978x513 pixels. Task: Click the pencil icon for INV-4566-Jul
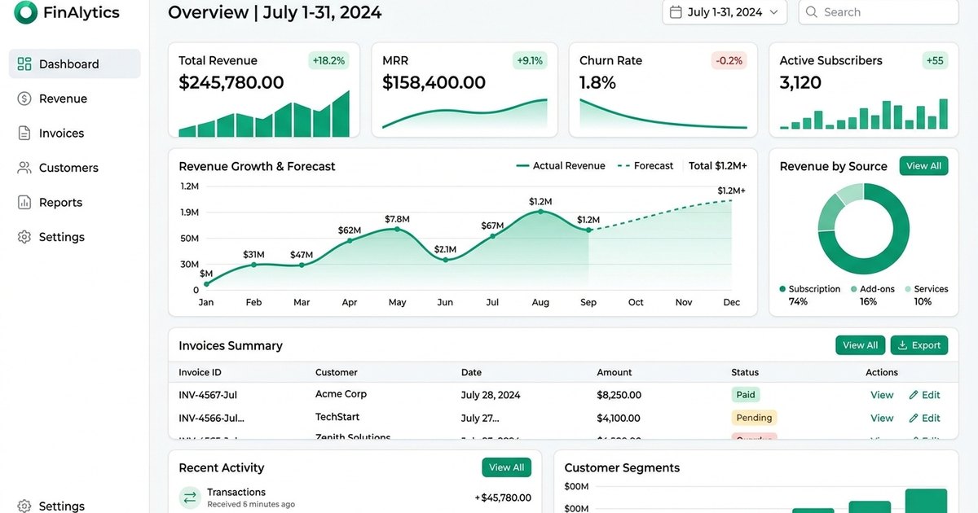pyautogui.click(x=913, y=419)
